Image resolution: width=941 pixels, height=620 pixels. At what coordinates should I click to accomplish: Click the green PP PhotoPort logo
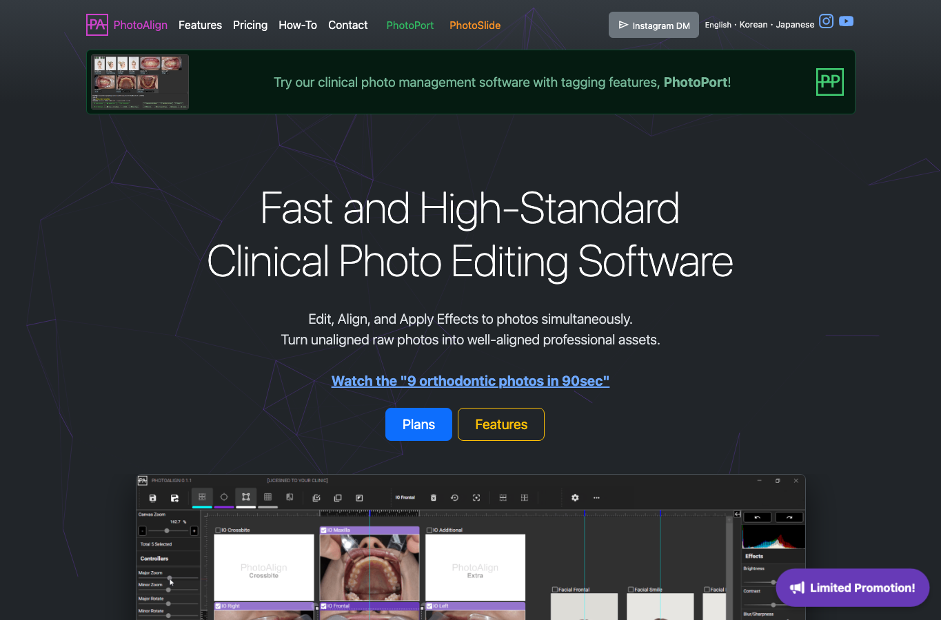coord(830,82)
